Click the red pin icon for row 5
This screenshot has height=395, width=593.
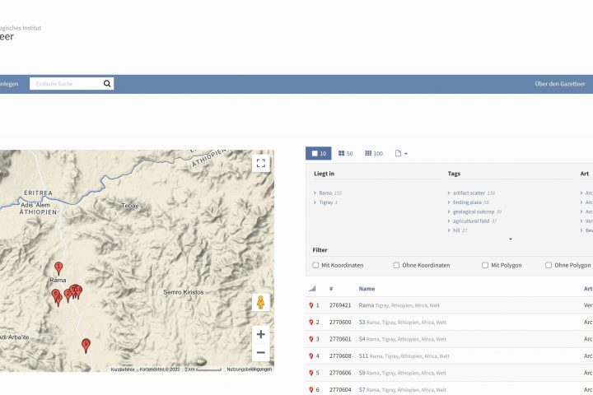click(311, 373)
